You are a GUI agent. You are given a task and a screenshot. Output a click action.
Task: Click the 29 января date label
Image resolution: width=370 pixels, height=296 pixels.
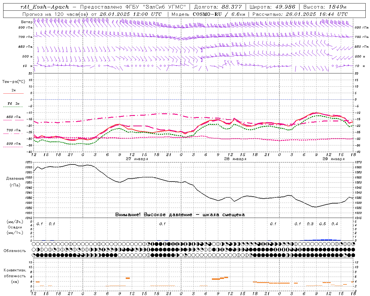point(334,159)
